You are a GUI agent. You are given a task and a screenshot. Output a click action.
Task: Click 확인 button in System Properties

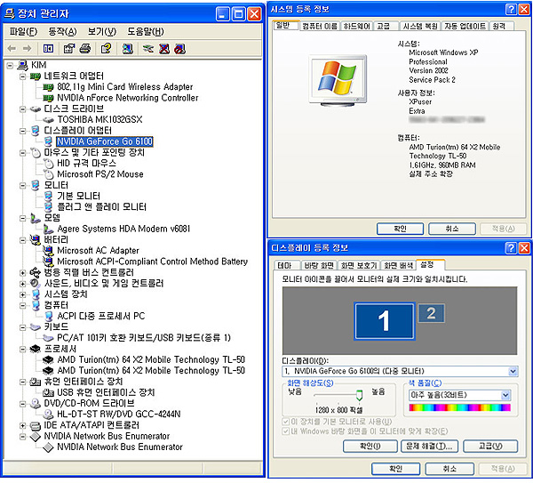click(x=400, y=229)
